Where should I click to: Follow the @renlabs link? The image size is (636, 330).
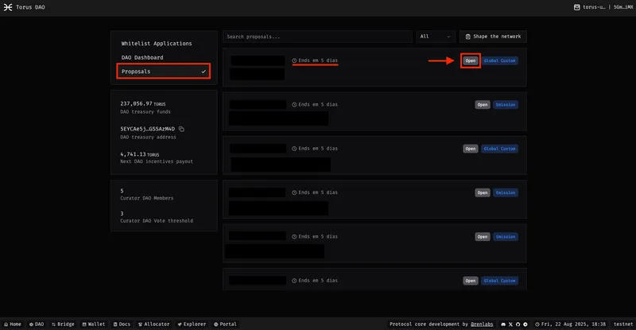click(x=482, y=324)
